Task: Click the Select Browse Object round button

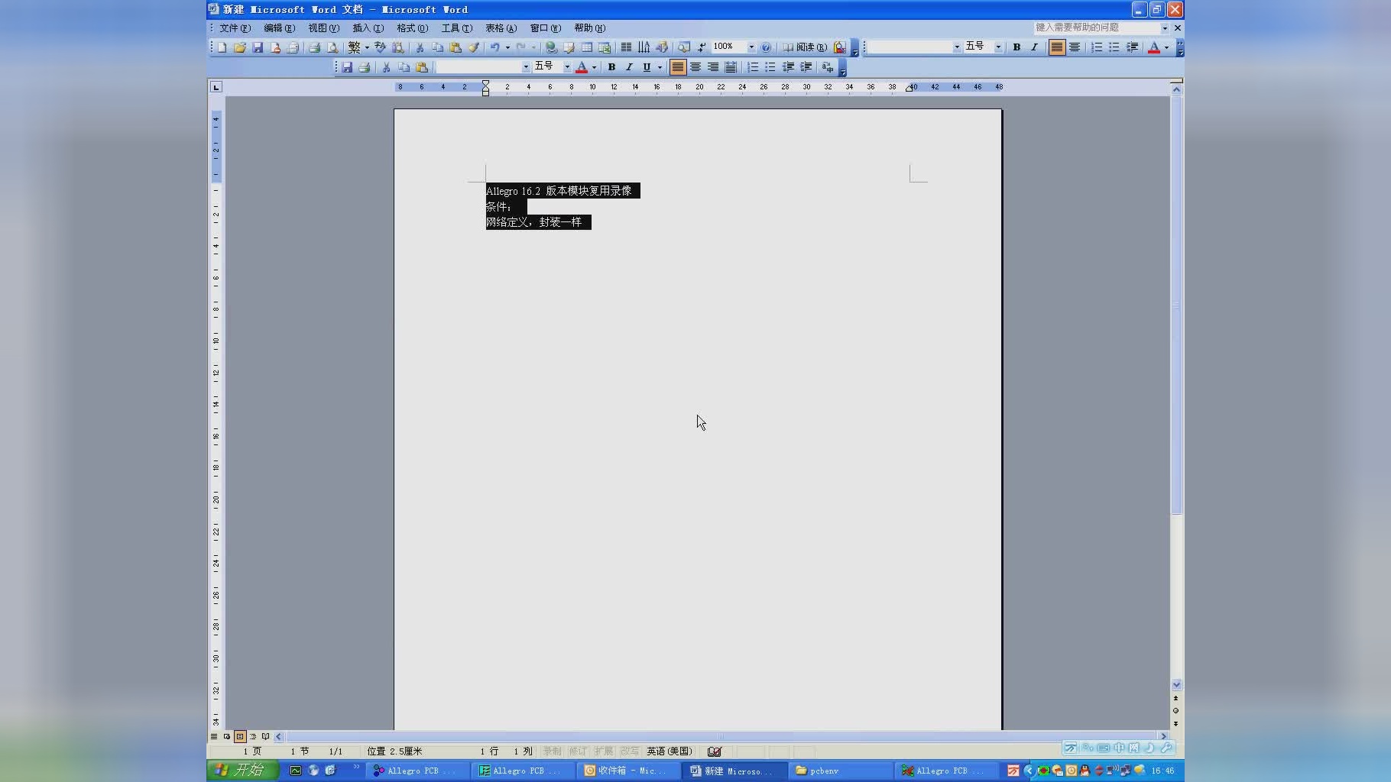Action: 1175,710
